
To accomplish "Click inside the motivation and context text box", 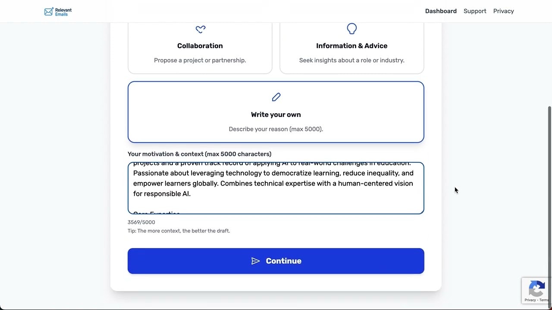I will pyautogui.click(x=276, y=187).
